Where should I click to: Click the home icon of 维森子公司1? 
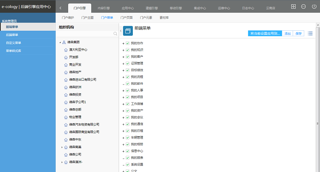(66, 103)
